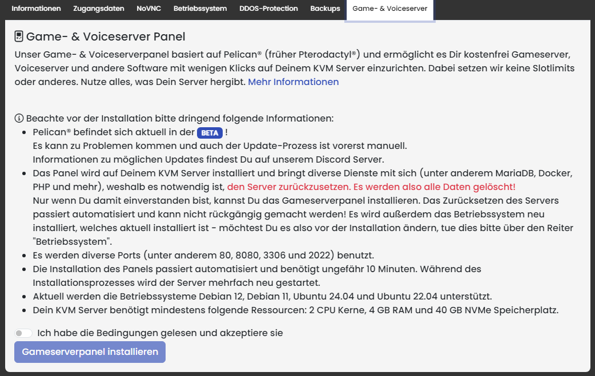Switch to the Informationen tab
The height and width of the screenshot is (376, 595).
pos(35,9)
